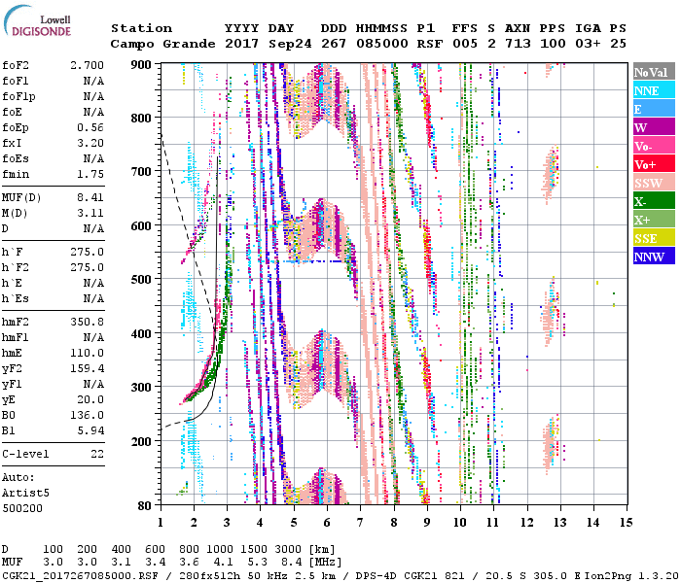
Task: Select the W purple legend entry
Action: (652, 128)
